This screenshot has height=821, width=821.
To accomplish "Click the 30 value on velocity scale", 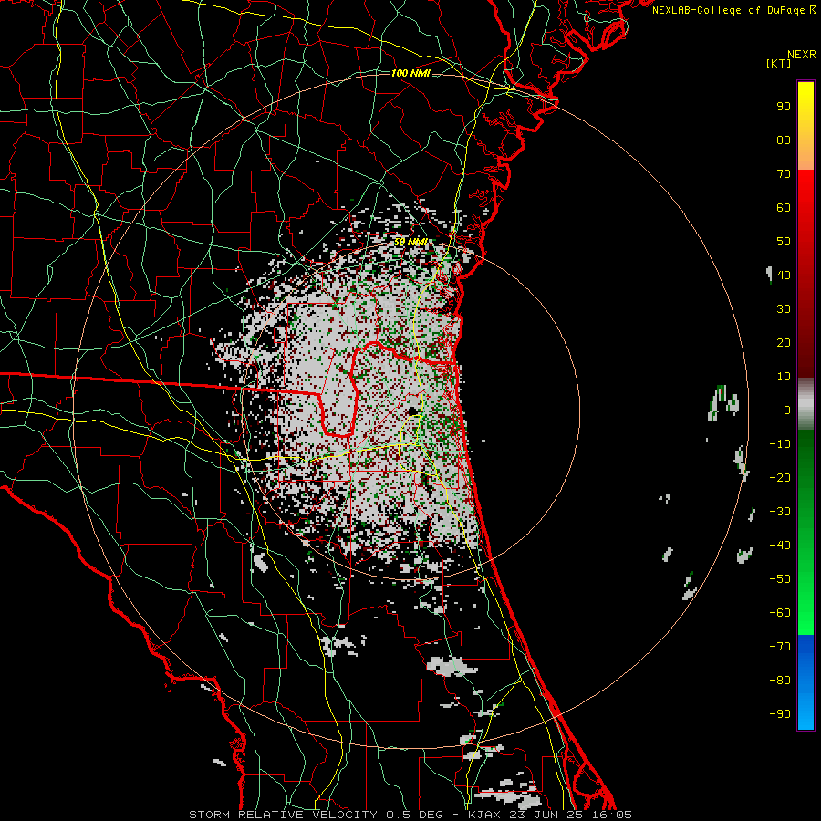I will (x=784, y=309).
